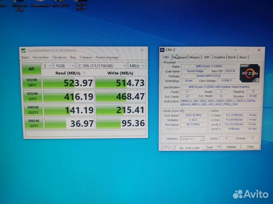Open the Язык(Language) menu
The image size is (273, 204).
coord(107,57)
